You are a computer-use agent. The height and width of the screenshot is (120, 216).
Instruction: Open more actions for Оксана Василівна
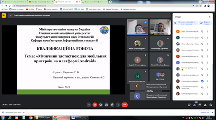[207, 44]
